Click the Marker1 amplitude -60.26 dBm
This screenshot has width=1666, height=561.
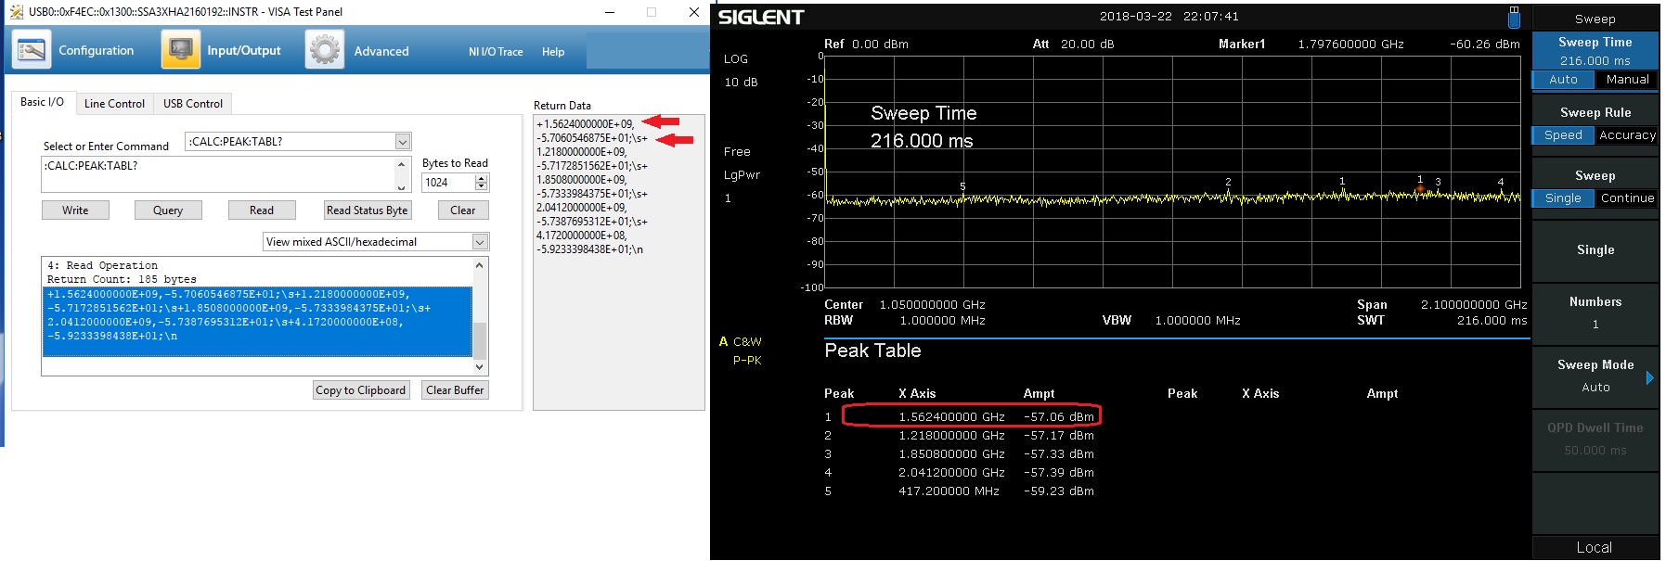coord(1485,45)
